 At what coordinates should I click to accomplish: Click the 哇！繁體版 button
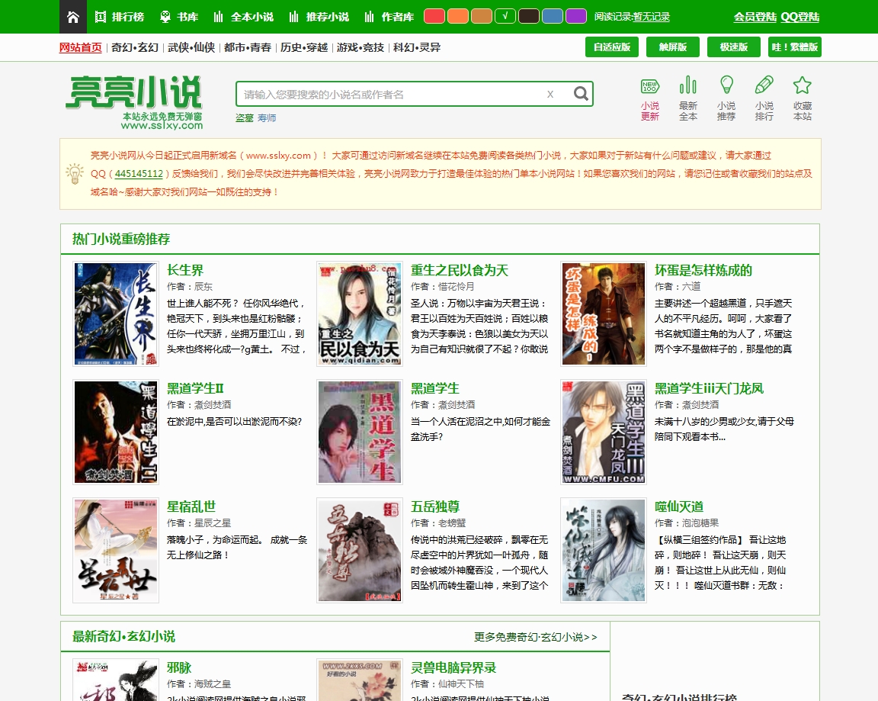(795, 47)
